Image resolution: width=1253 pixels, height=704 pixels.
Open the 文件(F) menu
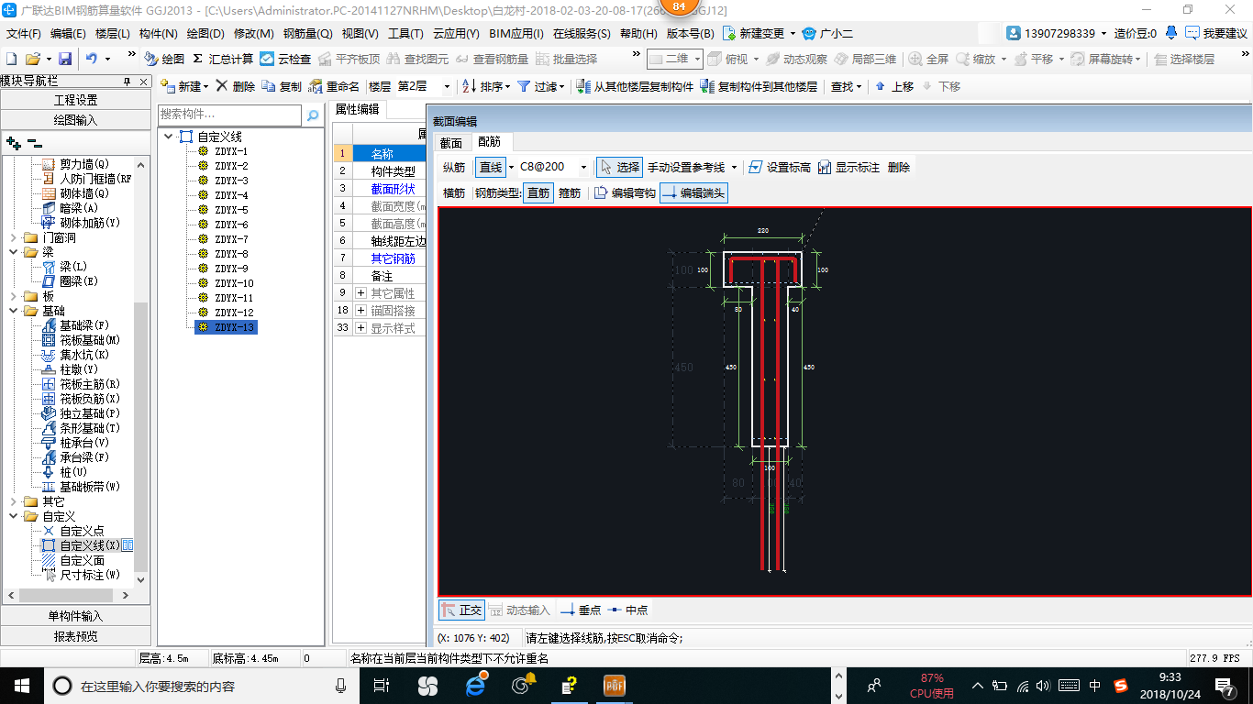[24, 34]
